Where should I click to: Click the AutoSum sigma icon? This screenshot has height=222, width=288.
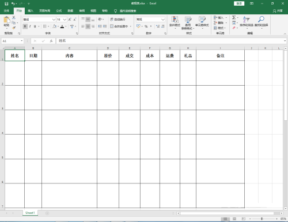pyautogui.click(x=234, y=18)
